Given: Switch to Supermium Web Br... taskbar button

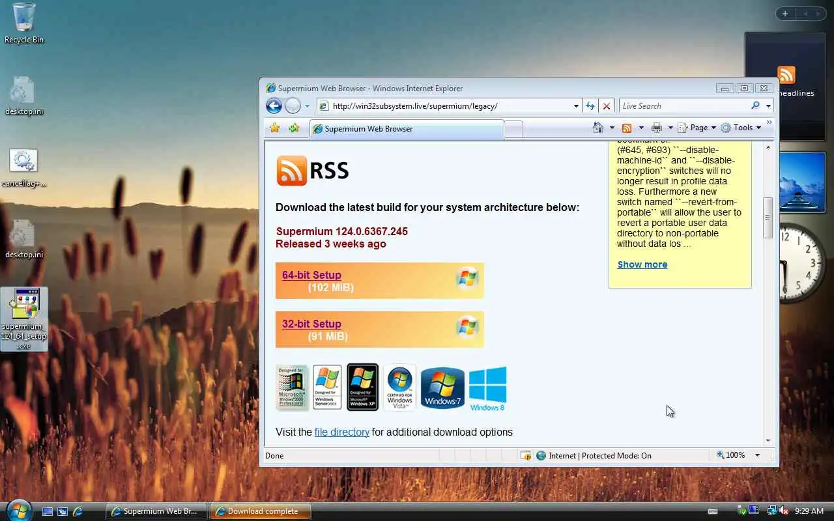Looking at the screenshot, I should coord(156,511).
